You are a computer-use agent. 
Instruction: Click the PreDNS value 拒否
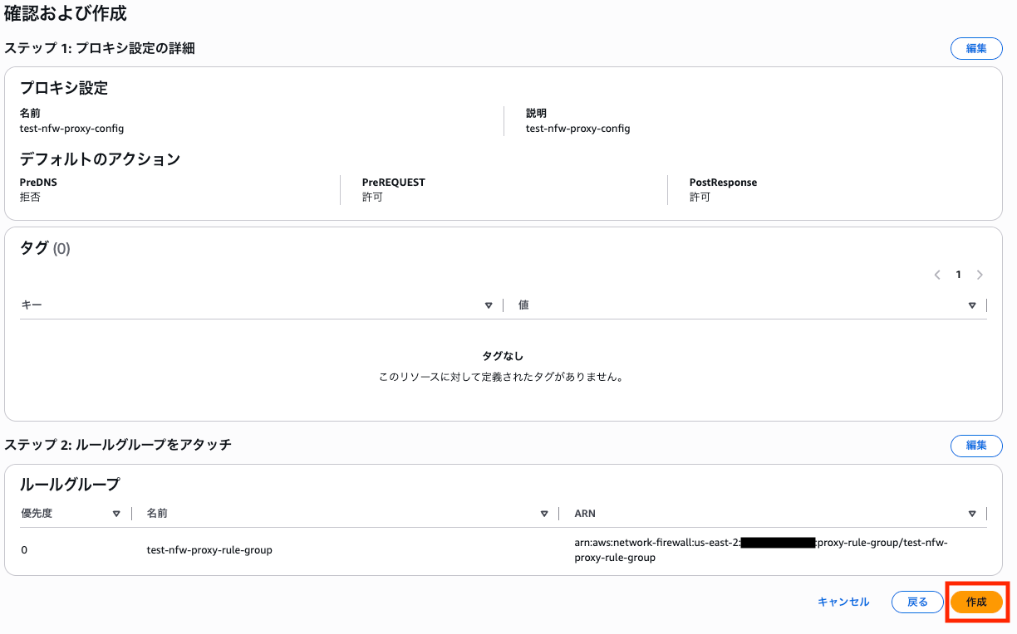pyautogui.click(x=30, y=198)
